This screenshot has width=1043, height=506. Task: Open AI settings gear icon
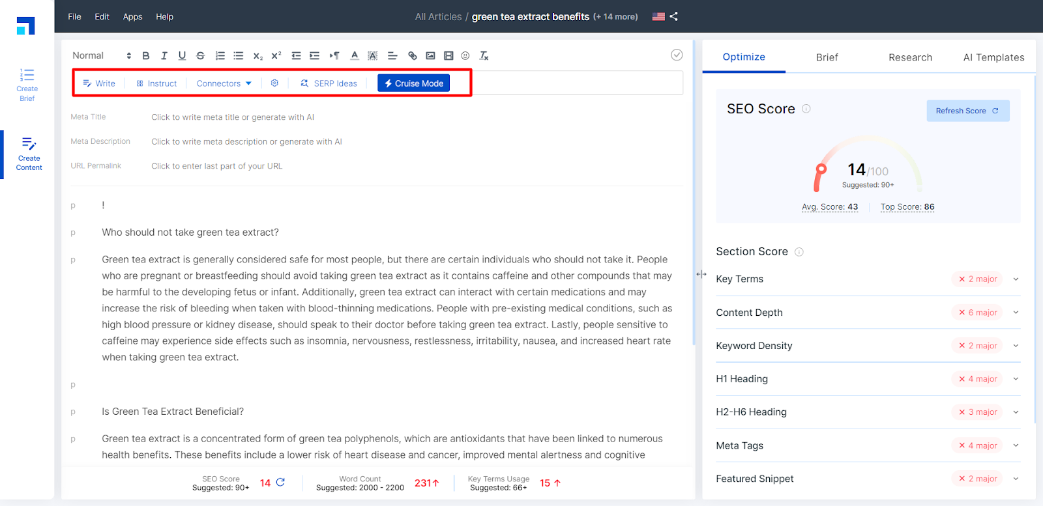click(274, 83)
